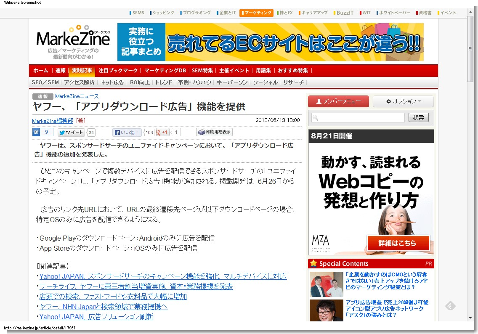The image size is (478, 334).
Task: Open the MarkeZineニュース category link
Action: tap(77, 96)
